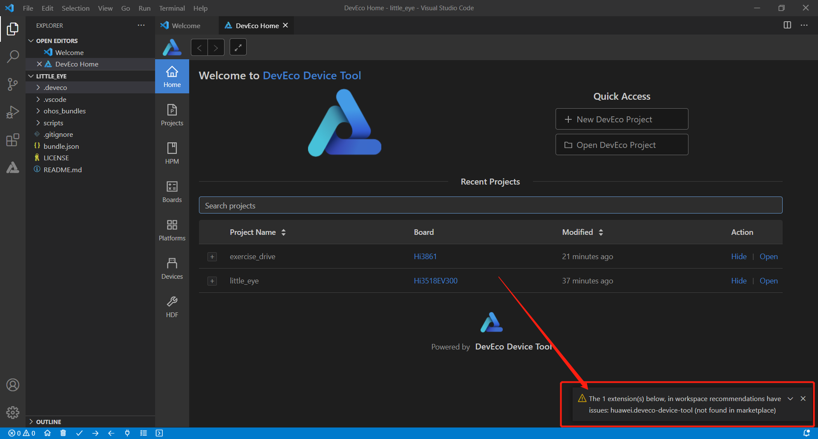The image size is (818, 439).
Task: Show errors and warnings in status bar
Action: (22, 433)
